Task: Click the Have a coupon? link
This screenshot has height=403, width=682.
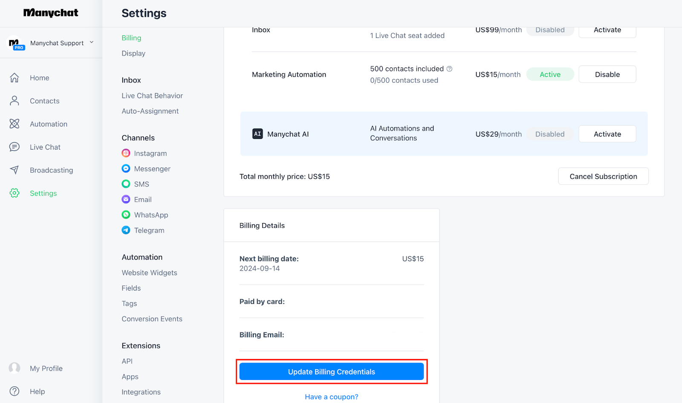Action: (x=332, y=397)
